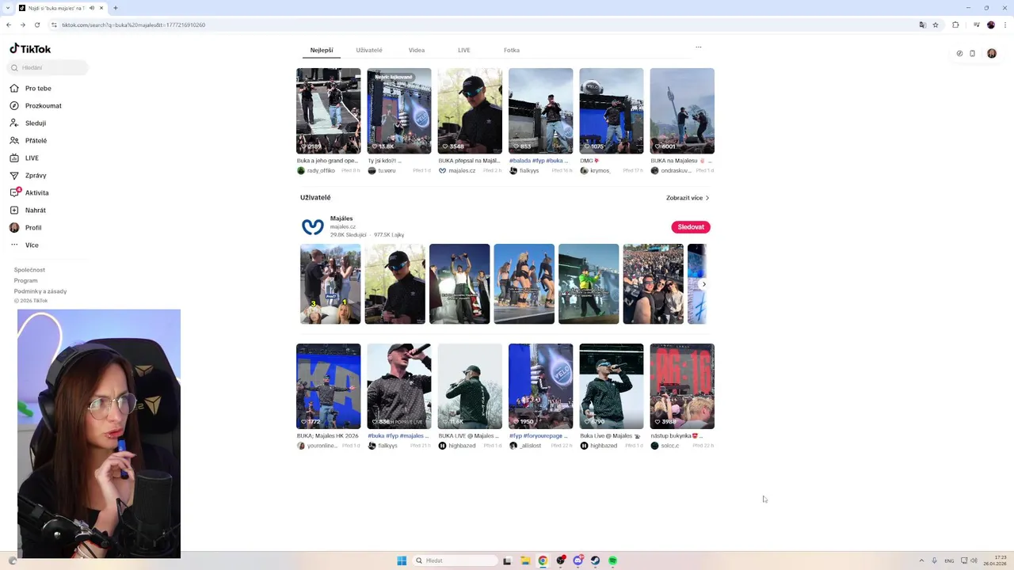Open the 'BUKA; Majales HK 2026' video
1014x570 pixels.
(328, 386)
